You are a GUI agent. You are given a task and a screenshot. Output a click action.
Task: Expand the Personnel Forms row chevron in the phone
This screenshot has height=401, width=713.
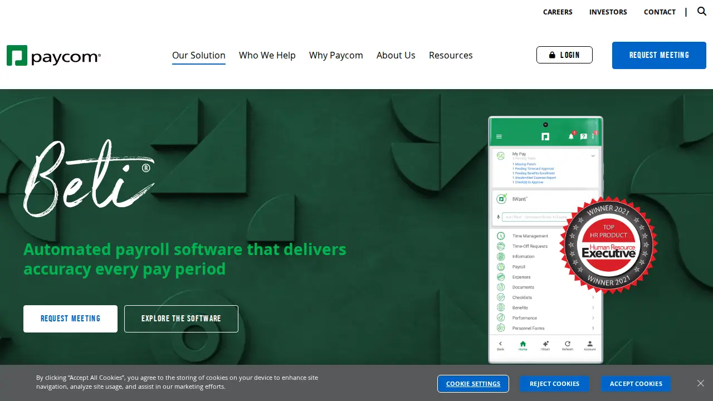[593, 328]
